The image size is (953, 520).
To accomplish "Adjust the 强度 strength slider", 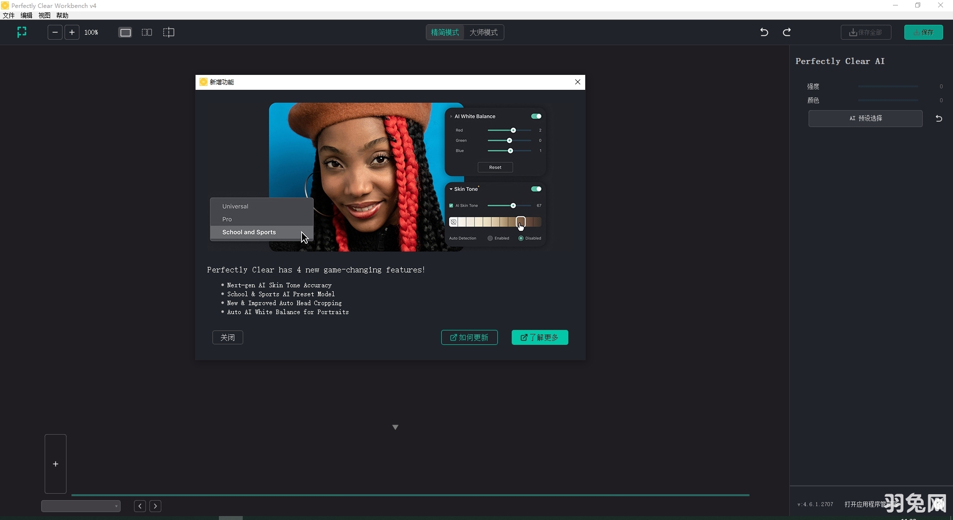I will pos(888,86).
